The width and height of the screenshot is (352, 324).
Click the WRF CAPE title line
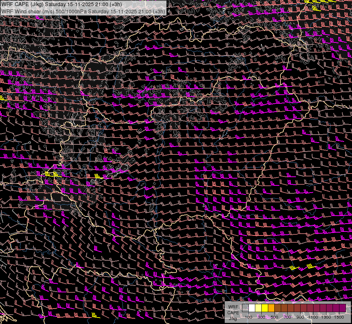click(61, 4)
